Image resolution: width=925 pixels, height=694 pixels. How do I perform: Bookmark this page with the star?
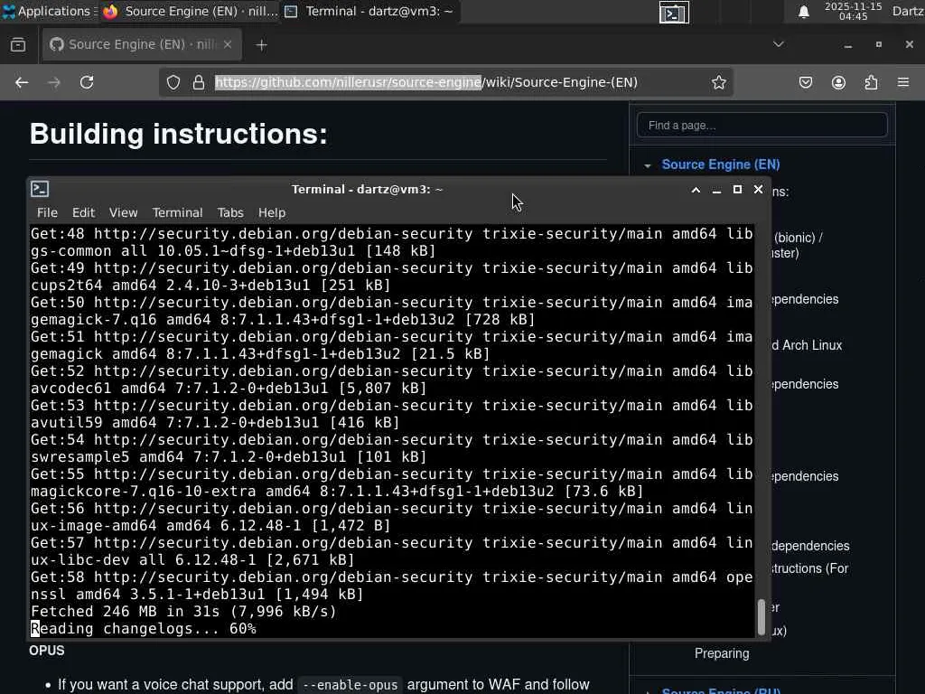pos(718,82)
